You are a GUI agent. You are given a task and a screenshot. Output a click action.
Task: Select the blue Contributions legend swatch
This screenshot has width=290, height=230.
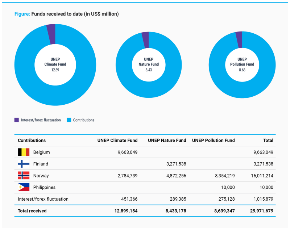tap(69, 120)
